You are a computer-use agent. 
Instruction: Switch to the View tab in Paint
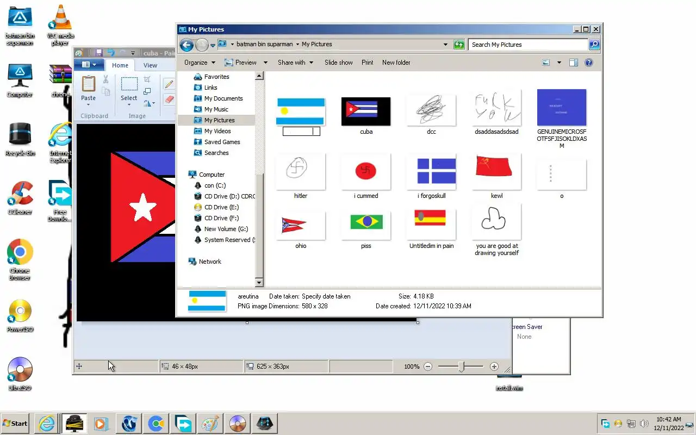[x=150, y=65]
